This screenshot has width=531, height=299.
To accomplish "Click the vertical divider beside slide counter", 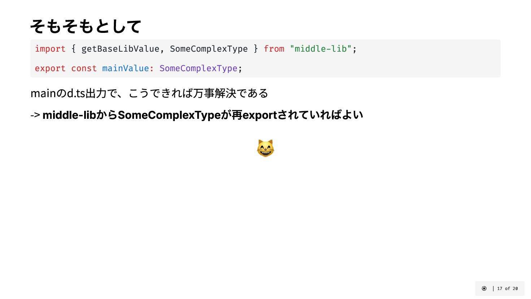I will coord(493,289).
